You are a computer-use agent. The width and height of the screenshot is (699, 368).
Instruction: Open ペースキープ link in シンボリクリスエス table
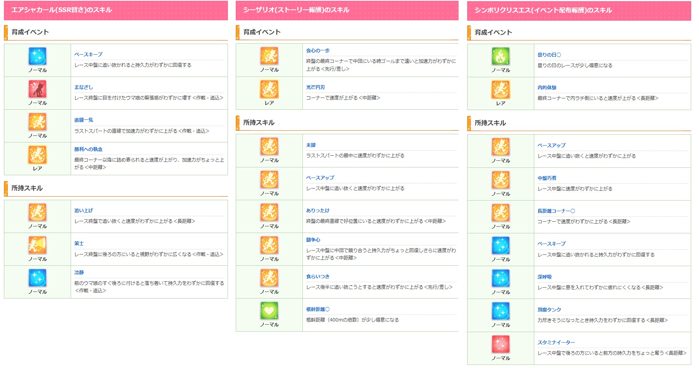552,244
